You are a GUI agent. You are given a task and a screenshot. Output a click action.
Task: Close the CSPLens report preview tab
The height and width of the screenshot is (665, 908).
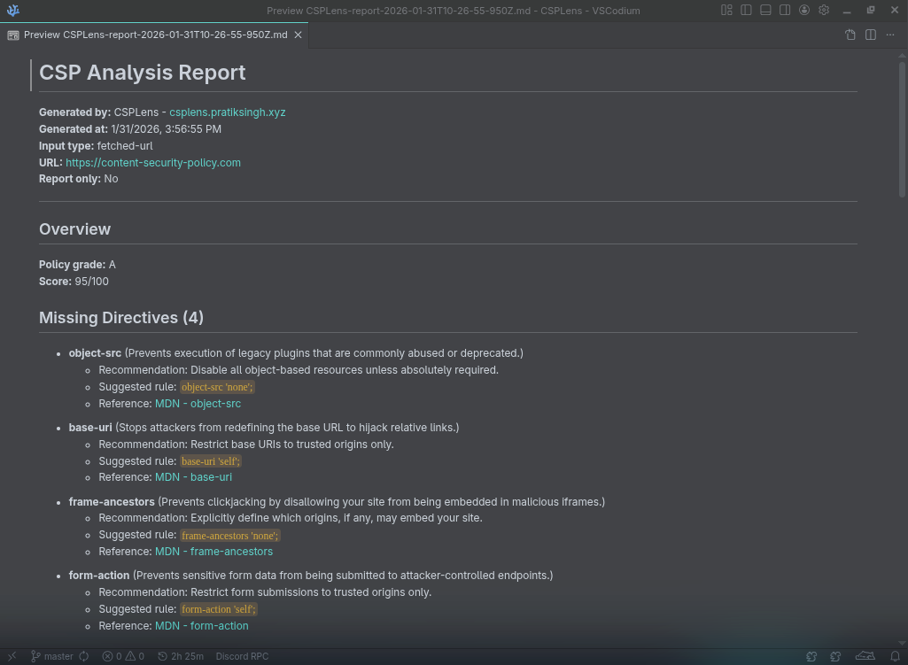point(299,35)
